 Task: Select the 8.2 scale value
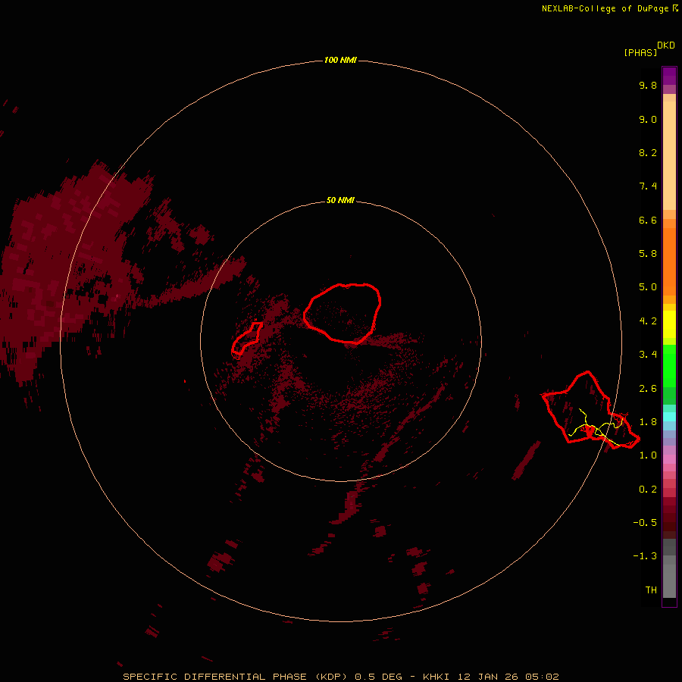click(648, 152)
